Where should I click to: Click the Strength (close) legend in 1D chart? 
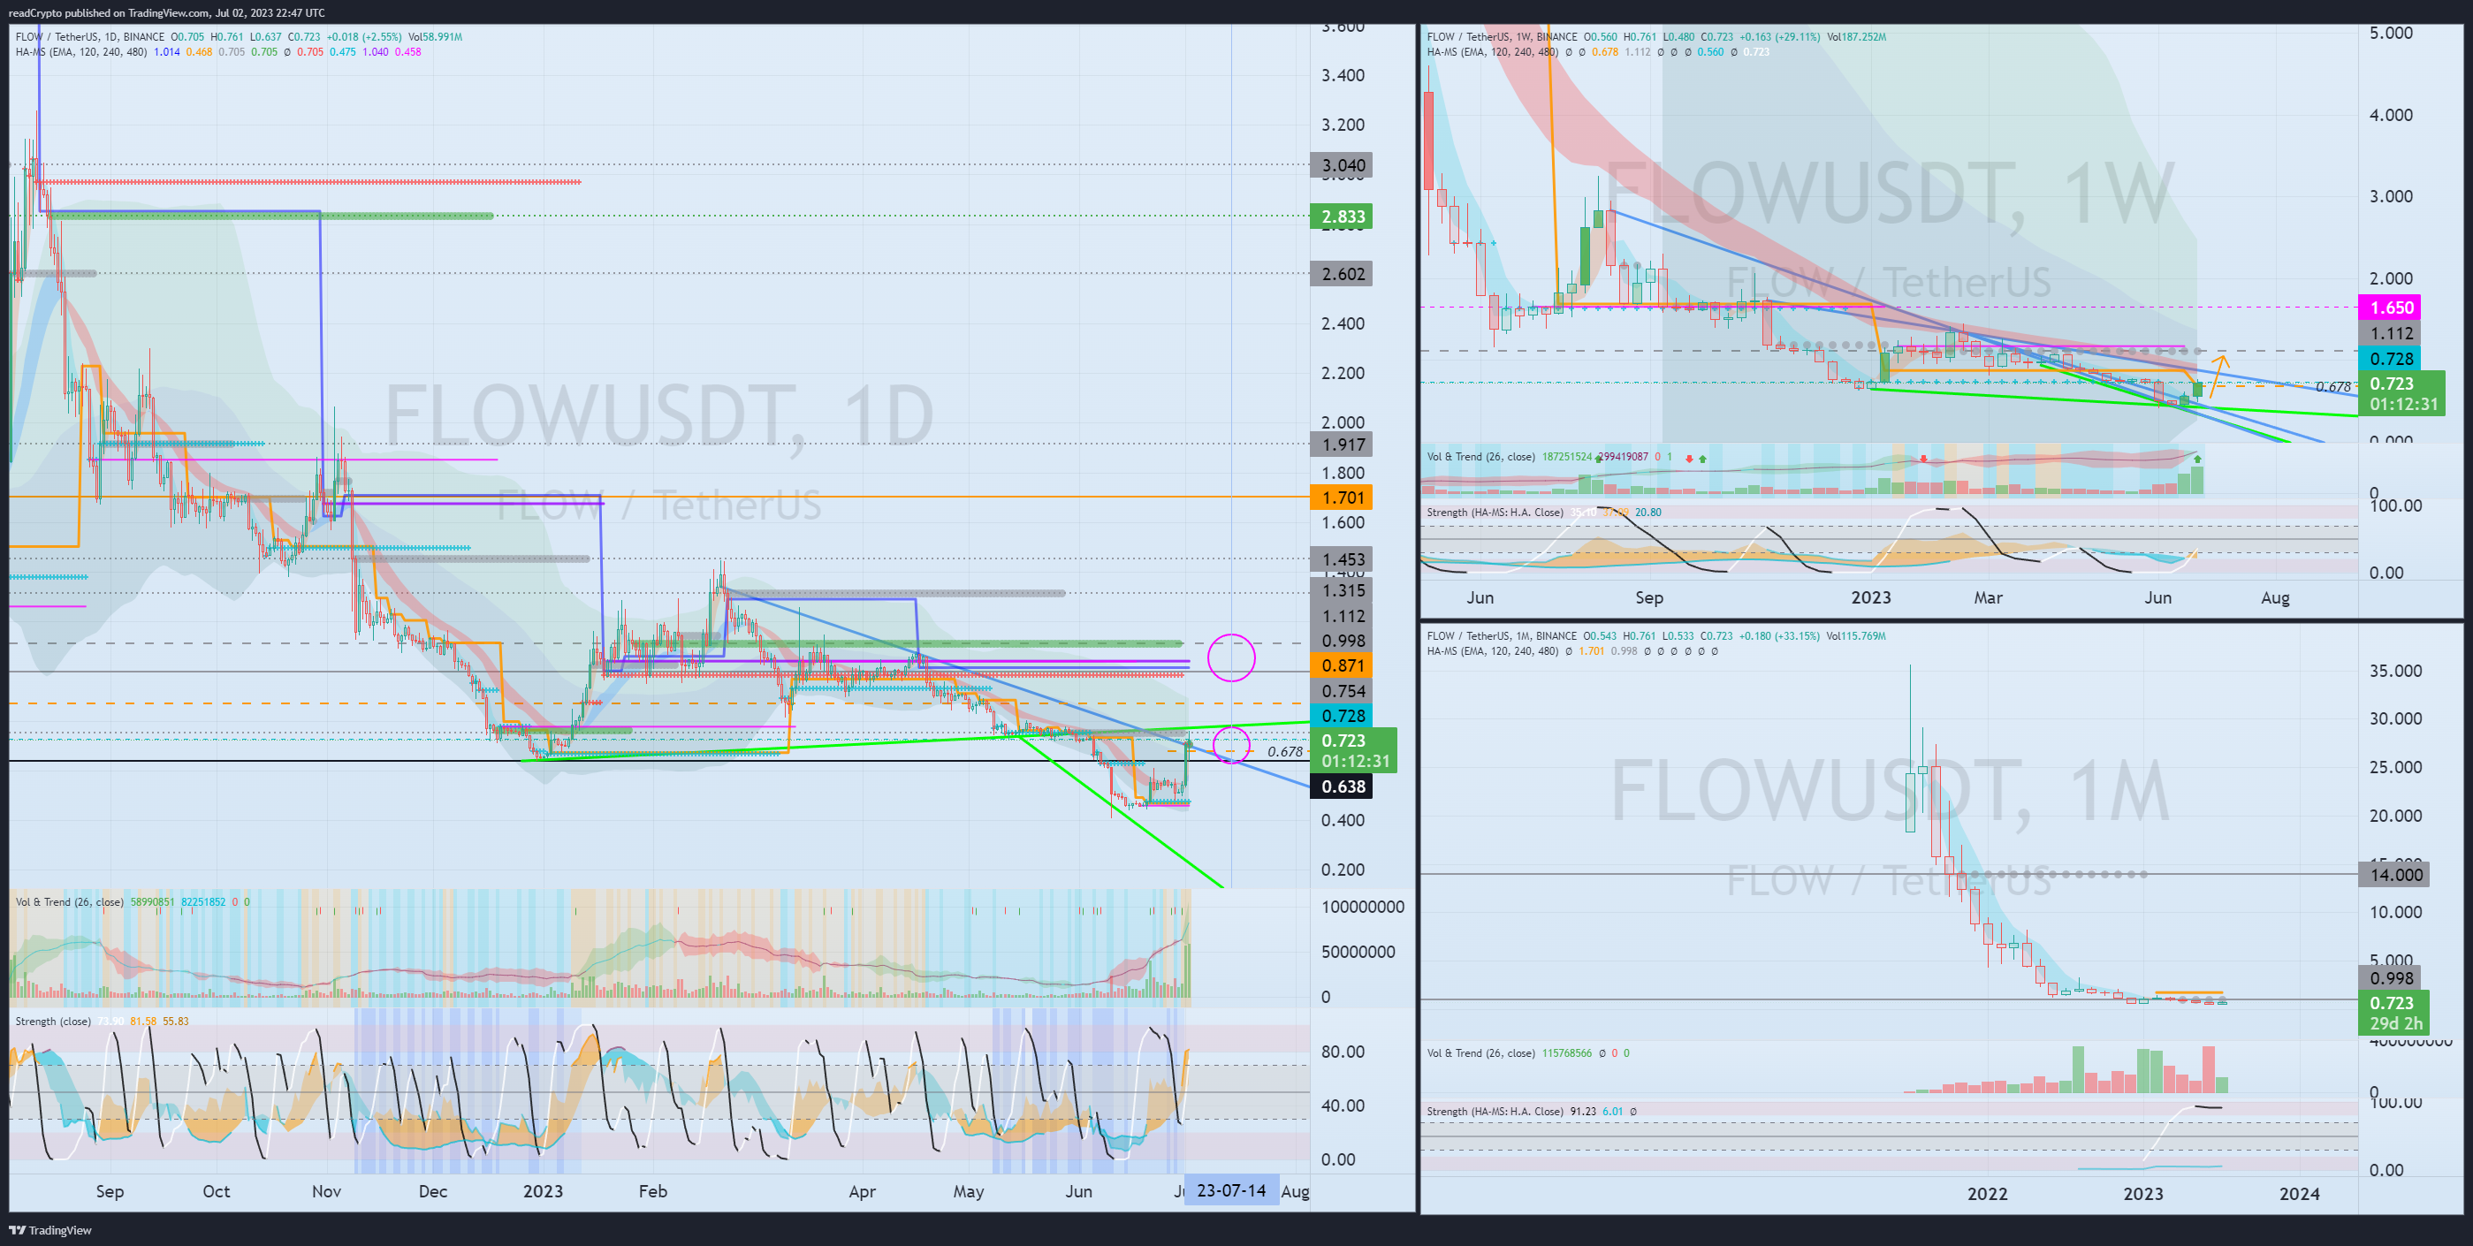tap(53, 1021)
